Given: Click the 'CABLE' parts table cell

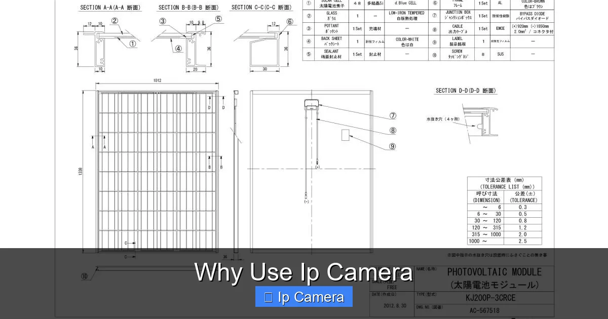Looking at the screenshot, I should click(458, 29).
